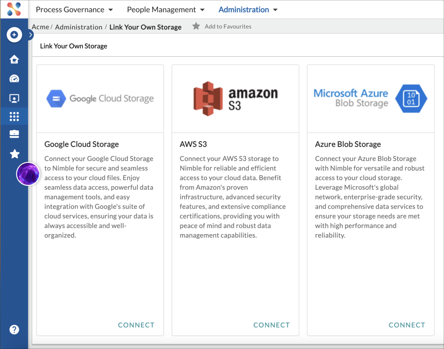This screenshot has width=444, height=349.
Task: Click the Google Cloud Storage card title
Action: click(x=82, y=144)
